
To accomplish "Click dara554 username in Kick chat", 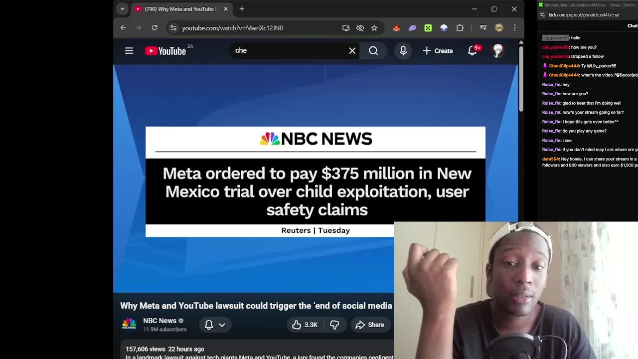I will 550,159.
